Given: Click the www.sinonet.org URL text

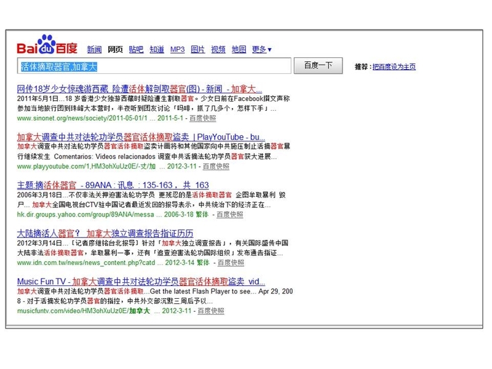Looking at the screenshot, I should [82, 118].
